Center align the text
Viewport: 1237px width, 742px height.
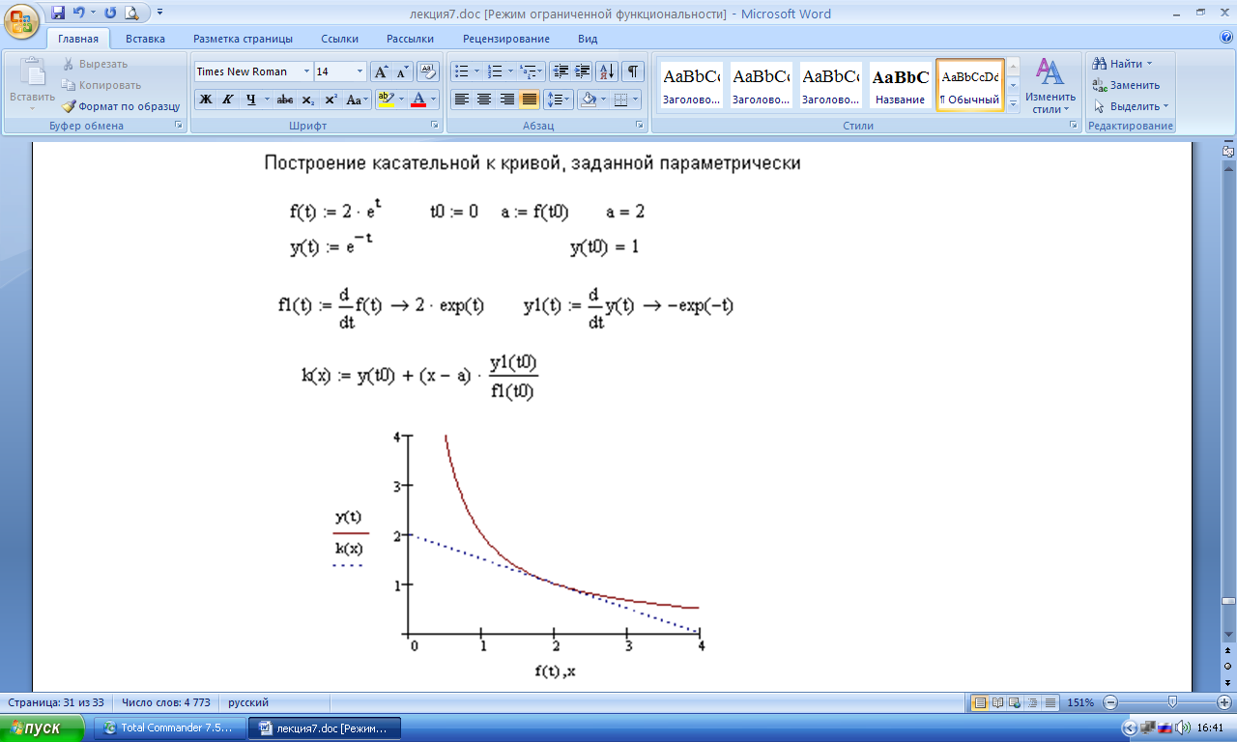[484, 100]
